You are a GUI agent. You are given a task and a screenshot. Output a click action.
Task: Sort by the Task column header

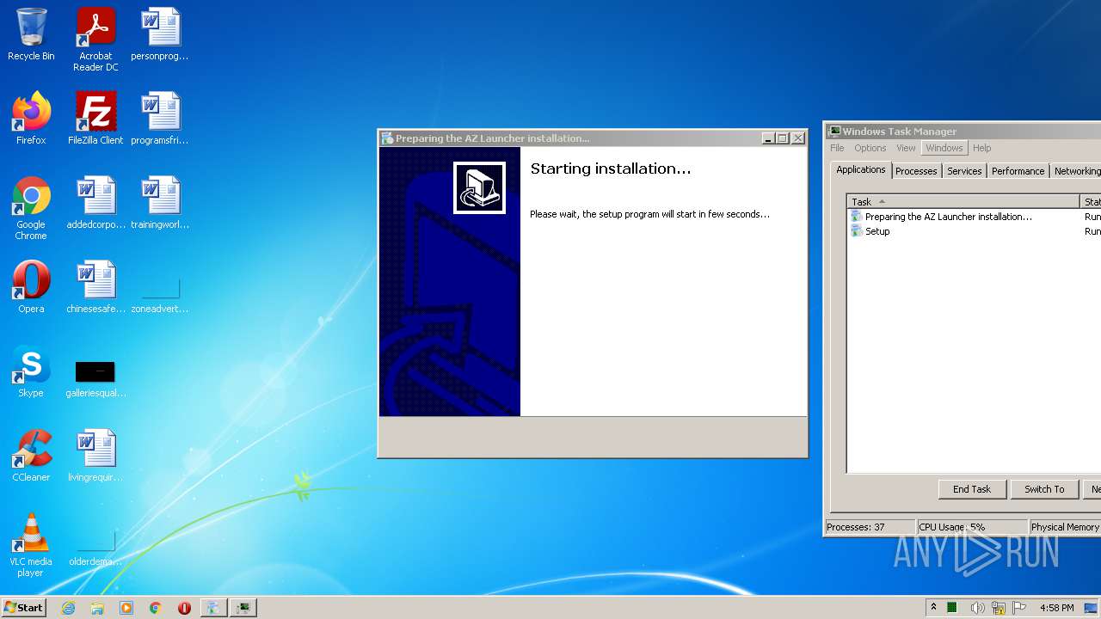[x=963, y=202]
